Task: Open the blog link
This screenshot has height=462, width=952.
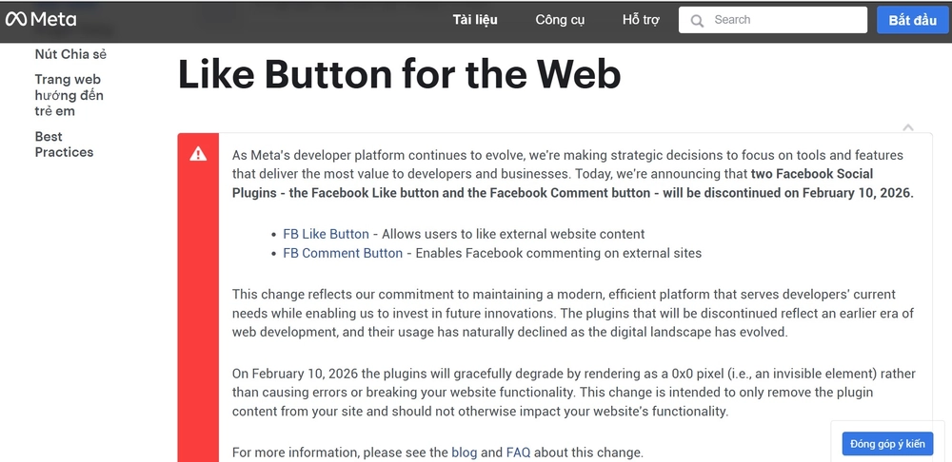Action: pos(464,452)
